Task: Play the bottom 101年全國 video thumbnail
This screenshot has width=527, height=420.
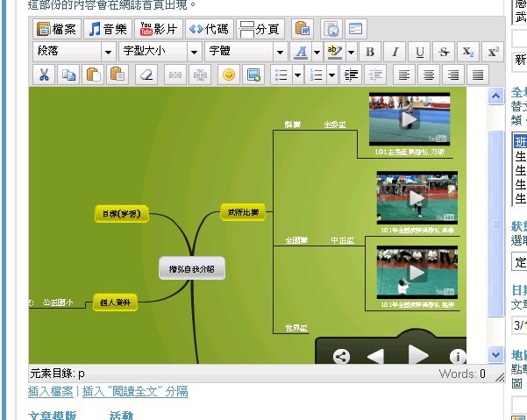Action: [x=417, y=272]
